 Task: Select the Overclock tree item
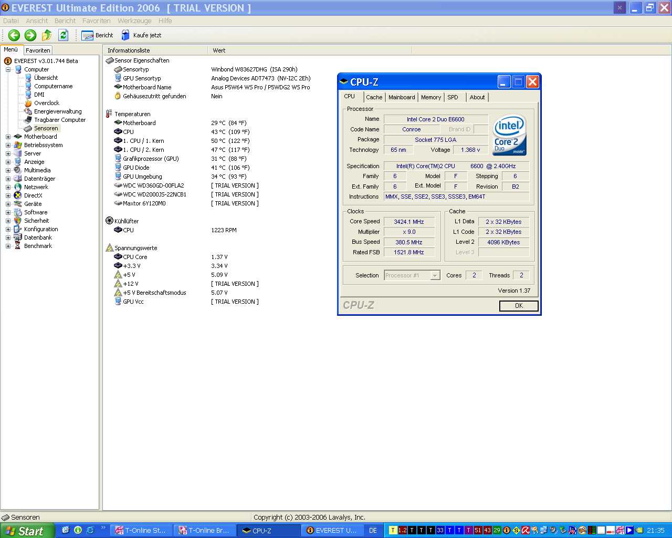pyautogui.click(x=47, y=103)
